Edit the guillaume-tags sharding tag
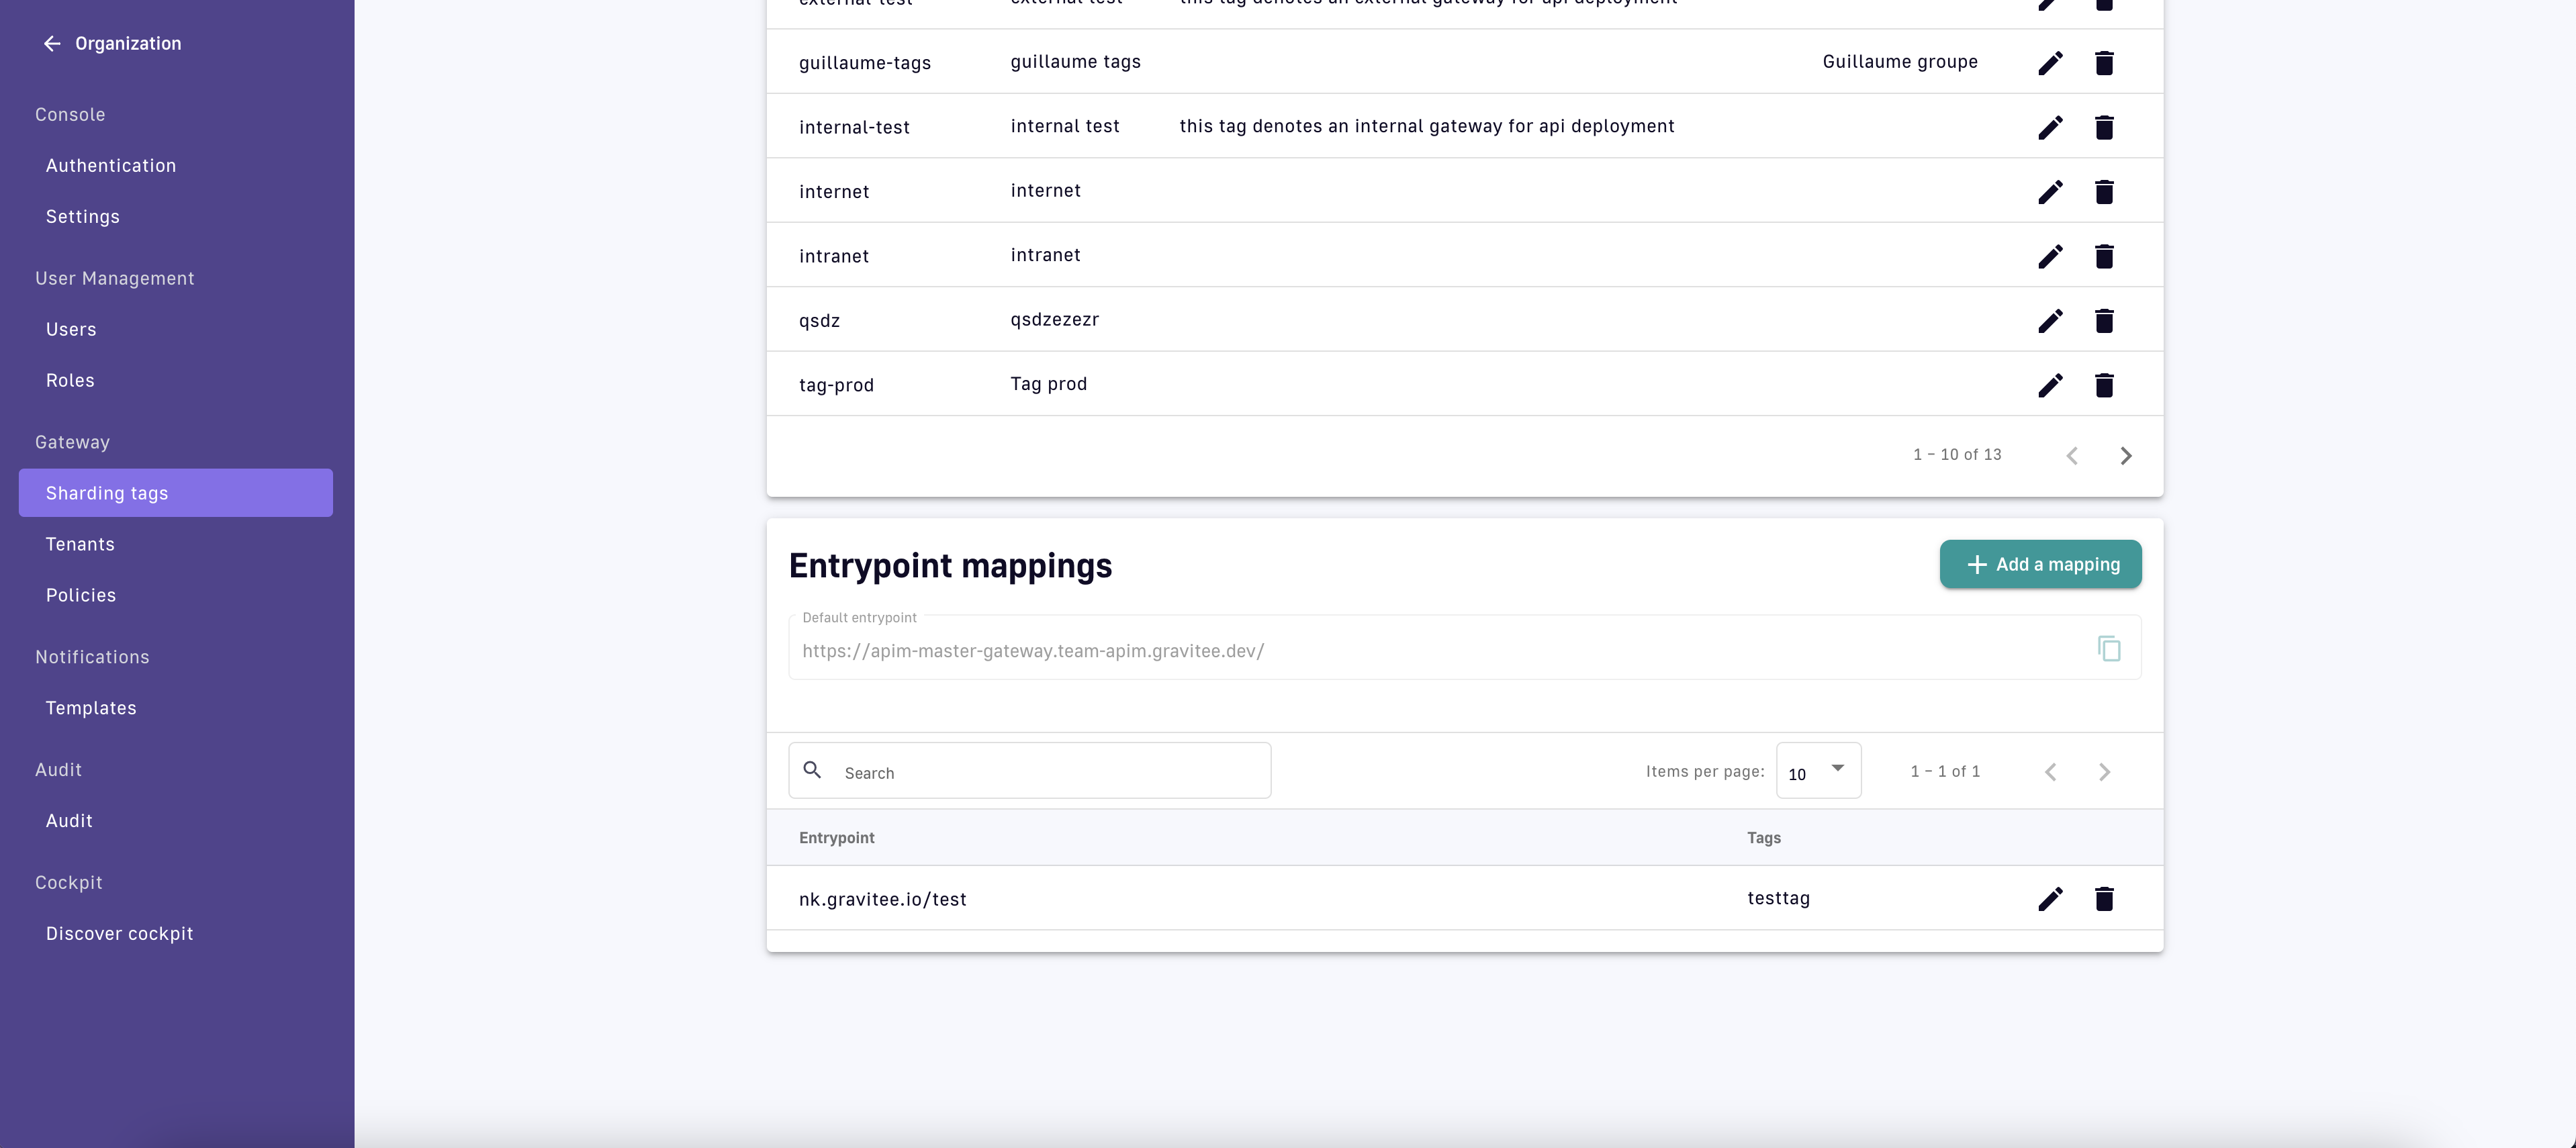 (x=2050, y=63)
